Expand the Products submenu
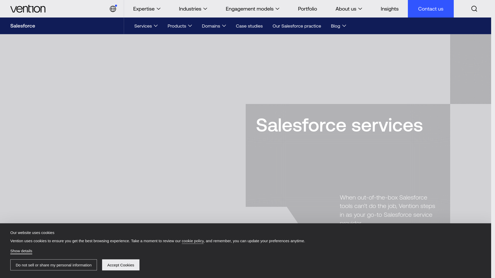The height and width of the screenshot is (278, 495). click(180, 26)
